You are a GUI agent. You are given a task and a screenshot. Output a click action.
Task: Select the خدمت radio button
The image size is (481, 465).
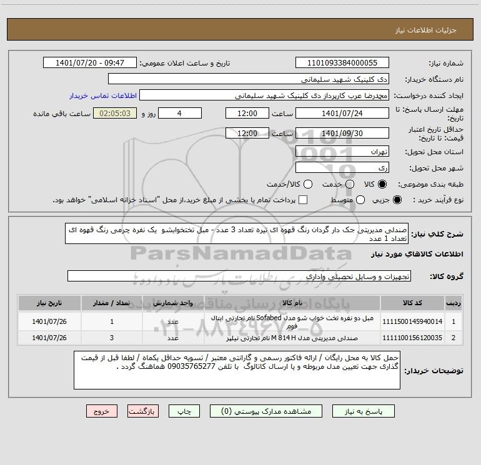point(350,184)
